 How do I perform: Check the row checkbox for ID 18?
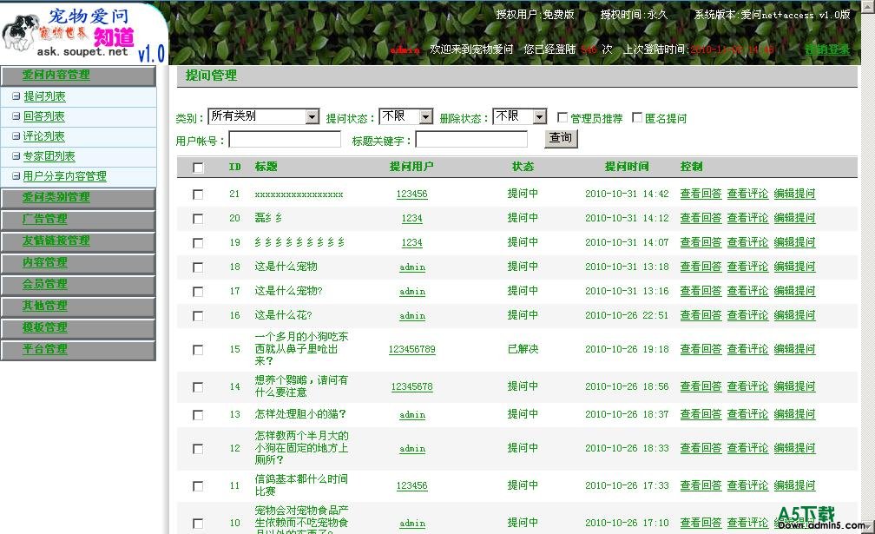pyautogui.click(x=198, y=267)
